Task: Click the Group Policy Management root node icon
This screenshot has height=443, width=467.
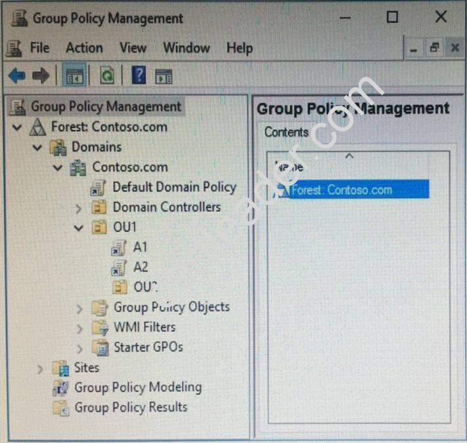Action: [18, 107]
